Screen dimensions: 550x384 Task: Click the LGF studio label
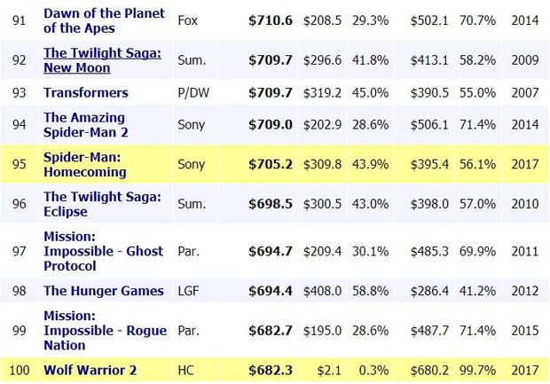pos(188,291)
